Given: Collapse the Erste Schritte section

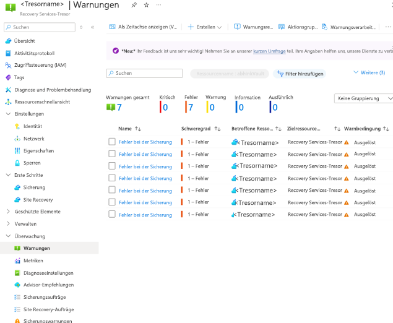Looking at the screenshot, I should pos(8,175).
